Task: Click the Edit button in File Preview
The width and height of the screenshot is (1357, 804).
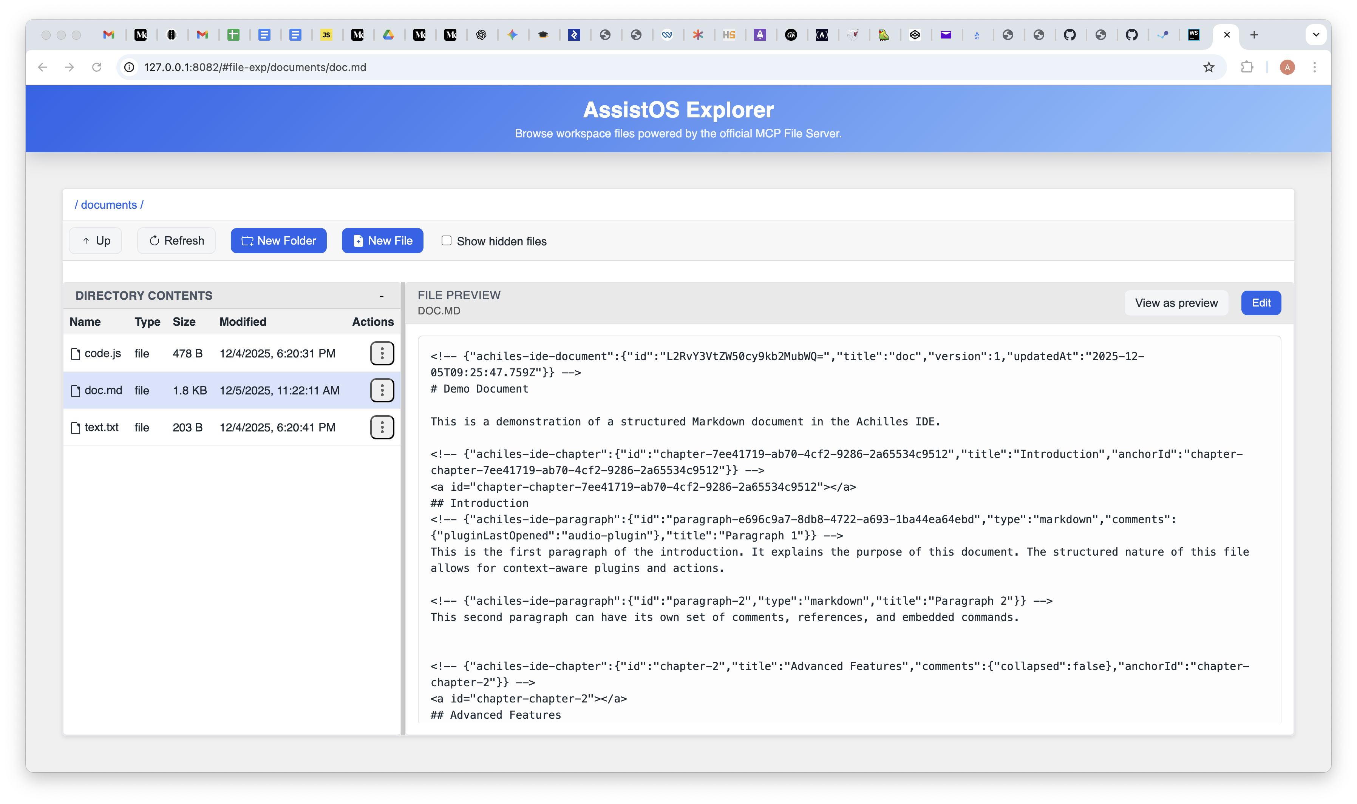Action: point(1261,303)
